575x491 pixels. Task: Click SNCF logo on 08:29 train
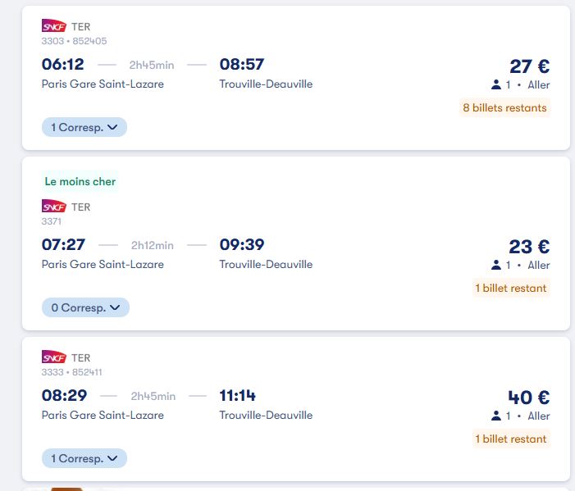pos(54,357)
